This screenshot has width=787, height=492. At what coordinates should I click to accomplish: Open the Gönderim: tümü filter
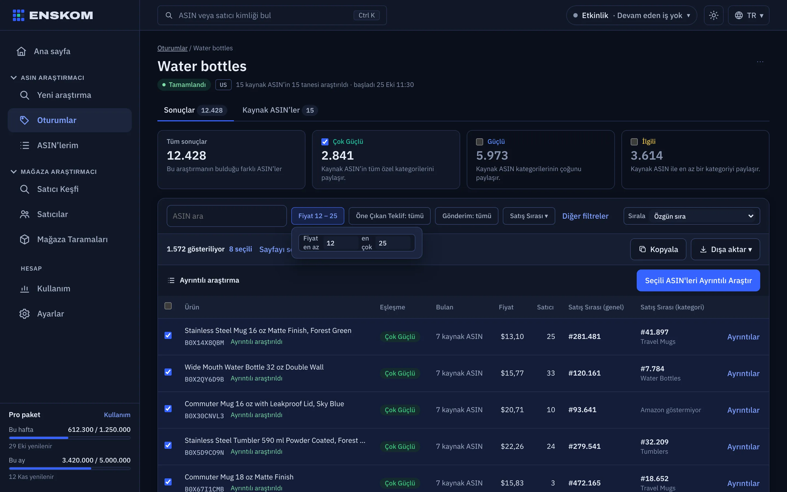point(467,216)
